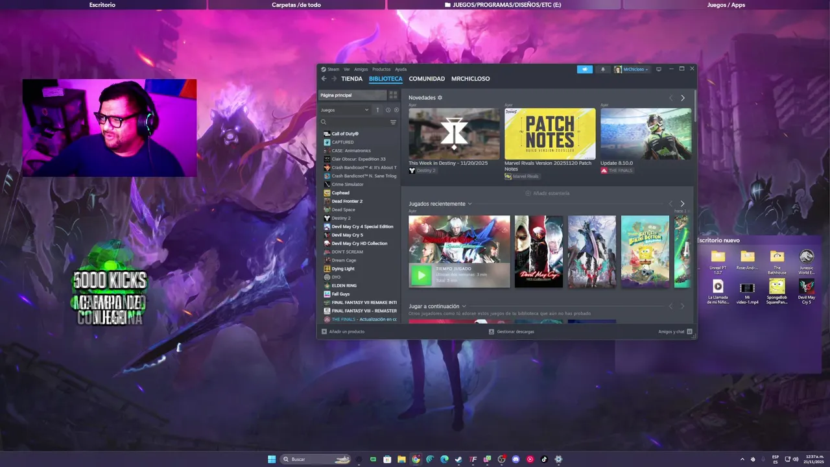Screen dimensions: 830x467
Task: Open the Ayuda menu
Action: pos(401,69)
